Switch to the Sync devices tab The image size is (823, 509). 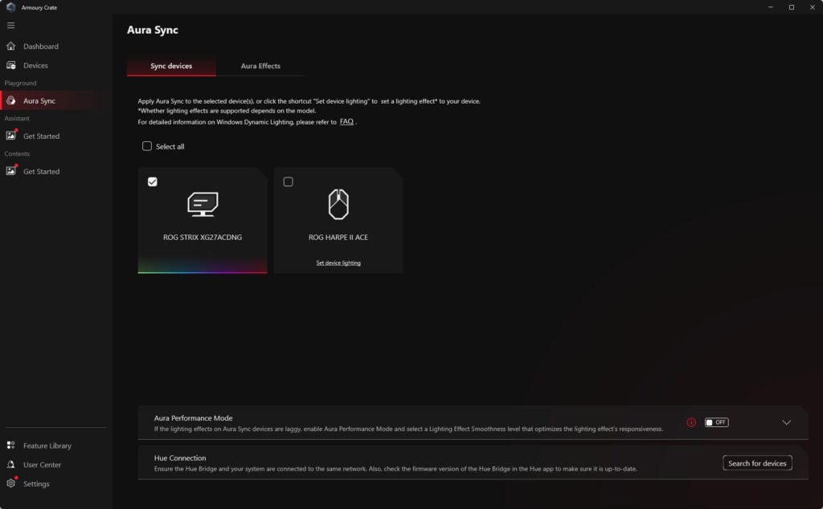tap(171, 66)
